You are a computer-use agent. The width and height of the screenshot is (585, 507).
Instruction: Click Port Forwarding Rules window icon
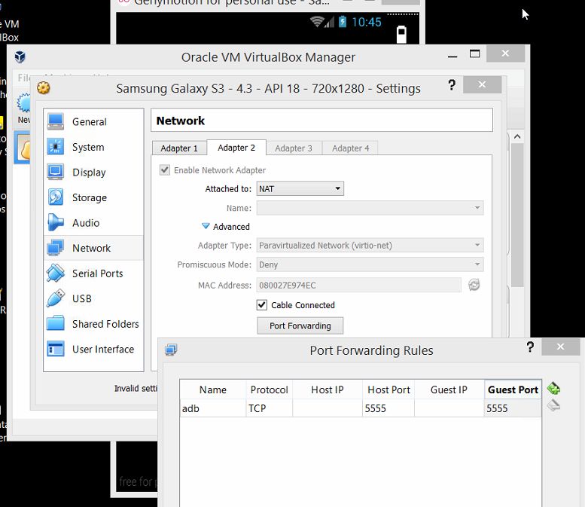tap(171, 350)
